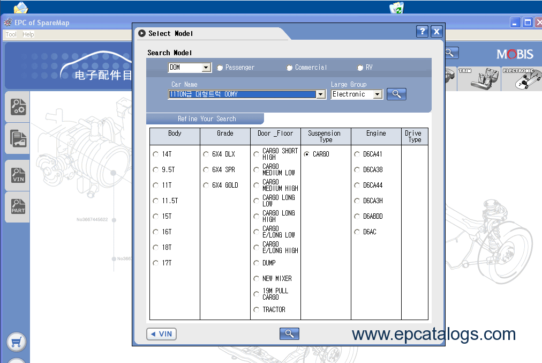Click the TRIM group icon
Screen dimensions: 542x363
coord(479,79)
